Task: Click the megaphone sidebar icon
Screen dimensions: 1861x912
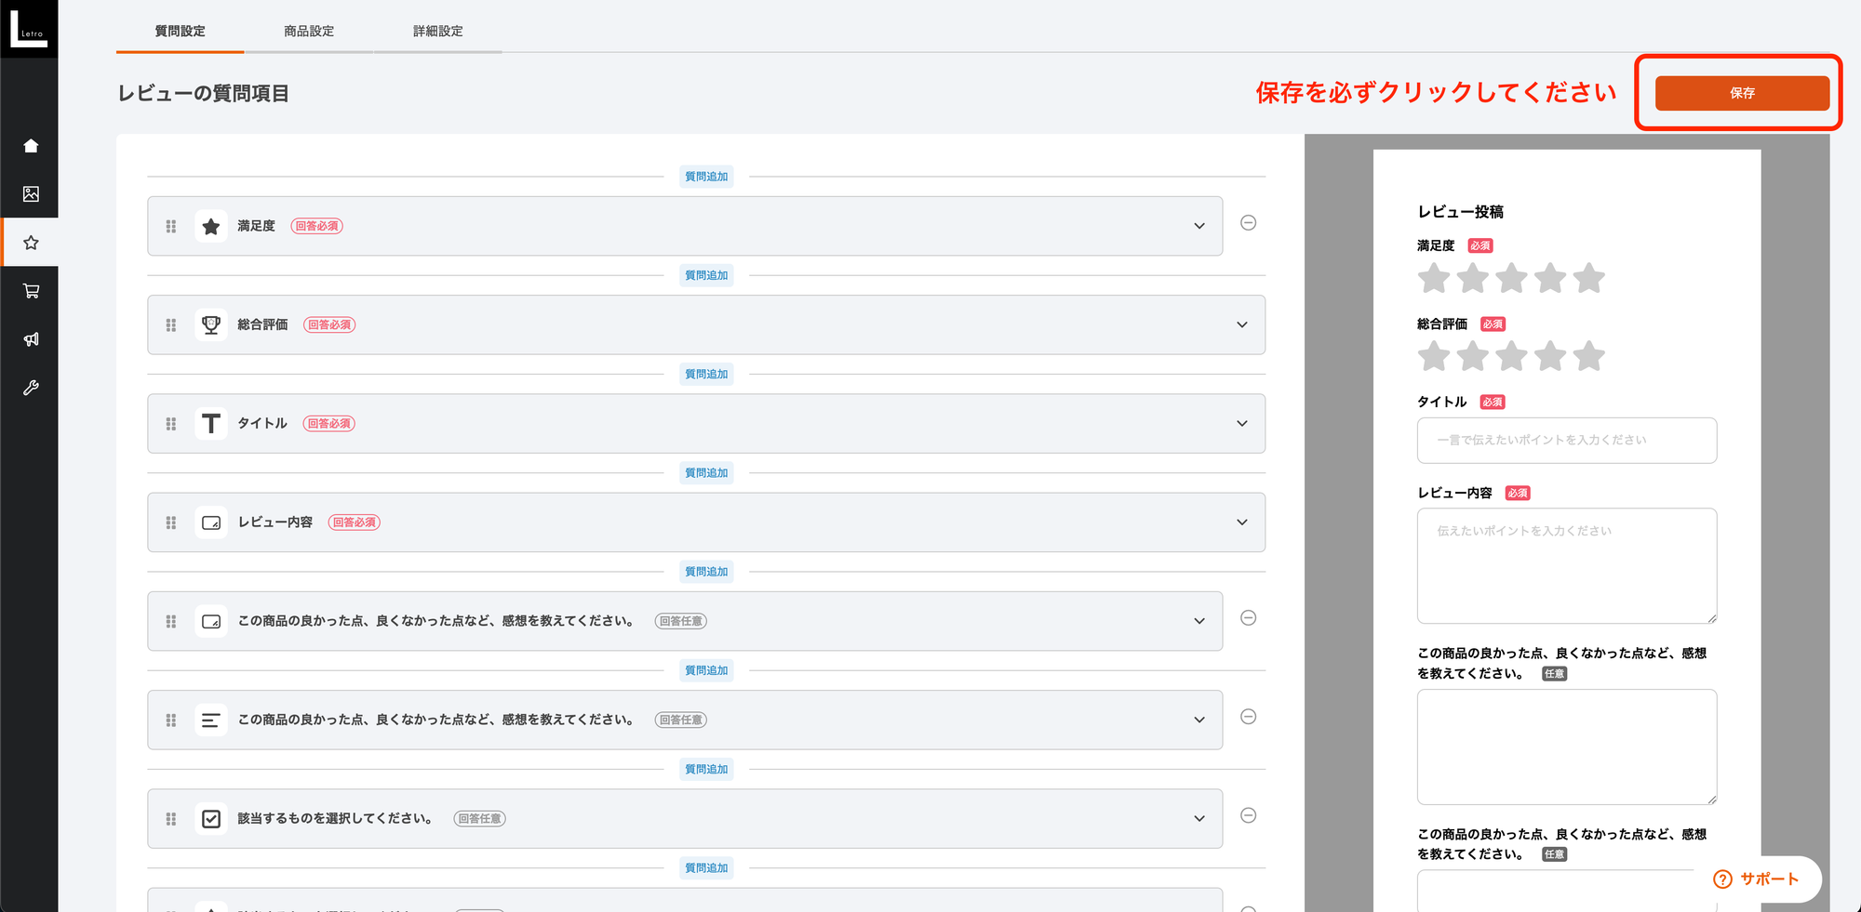Action: (x=31, y=339)
